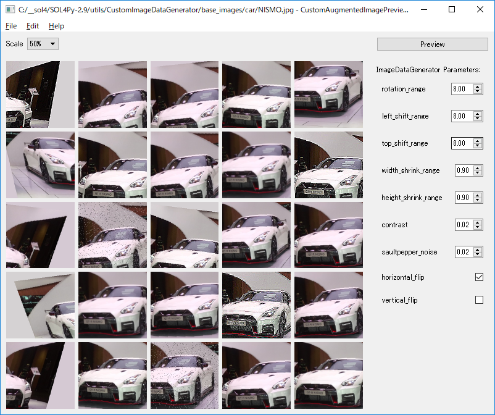Select the thumbnail in row three, column four
The image size is (495, 415).
pos(256,235)
